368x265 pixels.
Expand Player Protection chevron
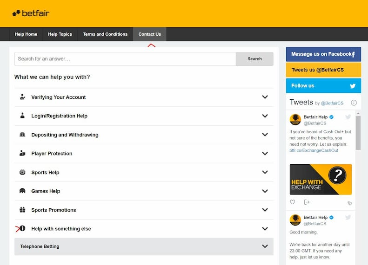tap(265, 154)
